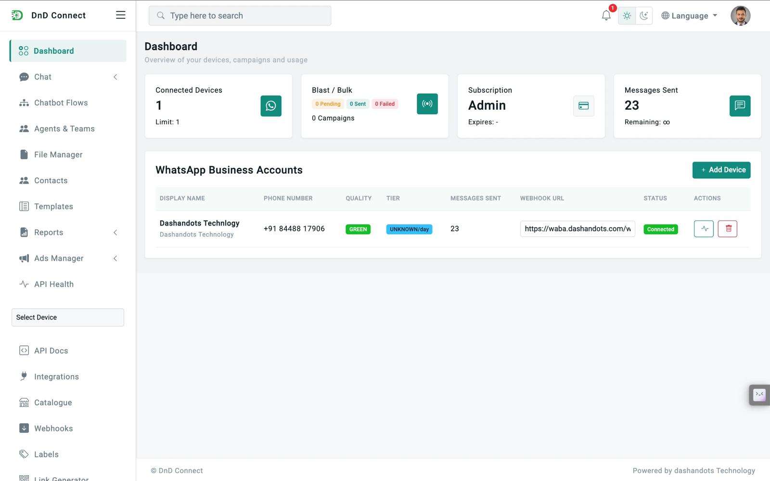770x481 pixels.
Task: Open the Catalogue page
Action: (x=68, y=403)
